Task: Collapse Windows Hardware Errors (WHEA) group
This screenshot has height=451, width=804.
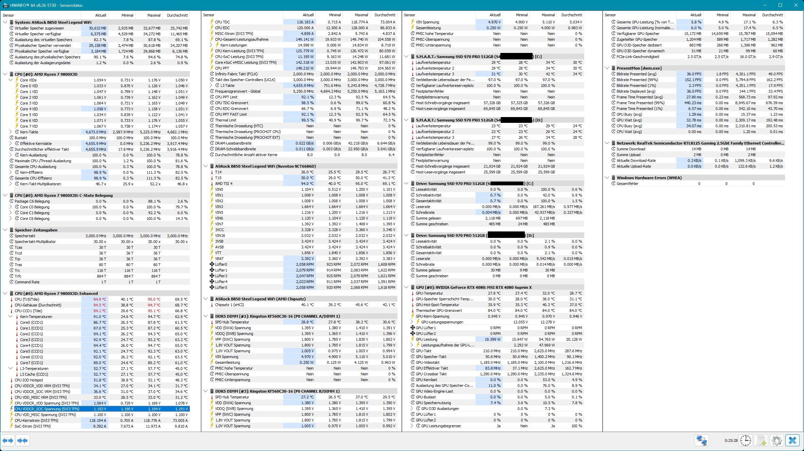Action: point(607,178)
